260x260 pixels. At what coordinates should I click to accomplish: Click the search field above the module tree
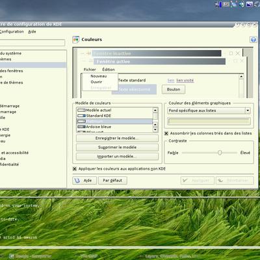pyautogui.click(x=32, y=43)
